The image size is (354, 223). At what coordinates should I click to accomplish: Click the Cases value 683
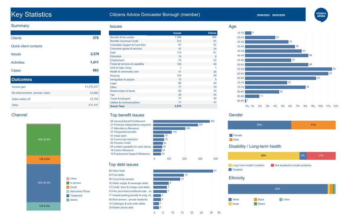[96, 71]
